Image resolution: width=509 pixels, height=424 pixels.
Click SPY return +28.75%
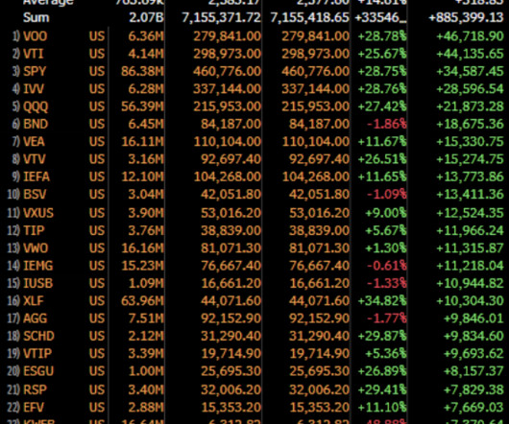pyautogui.click(x=382, y=71)
